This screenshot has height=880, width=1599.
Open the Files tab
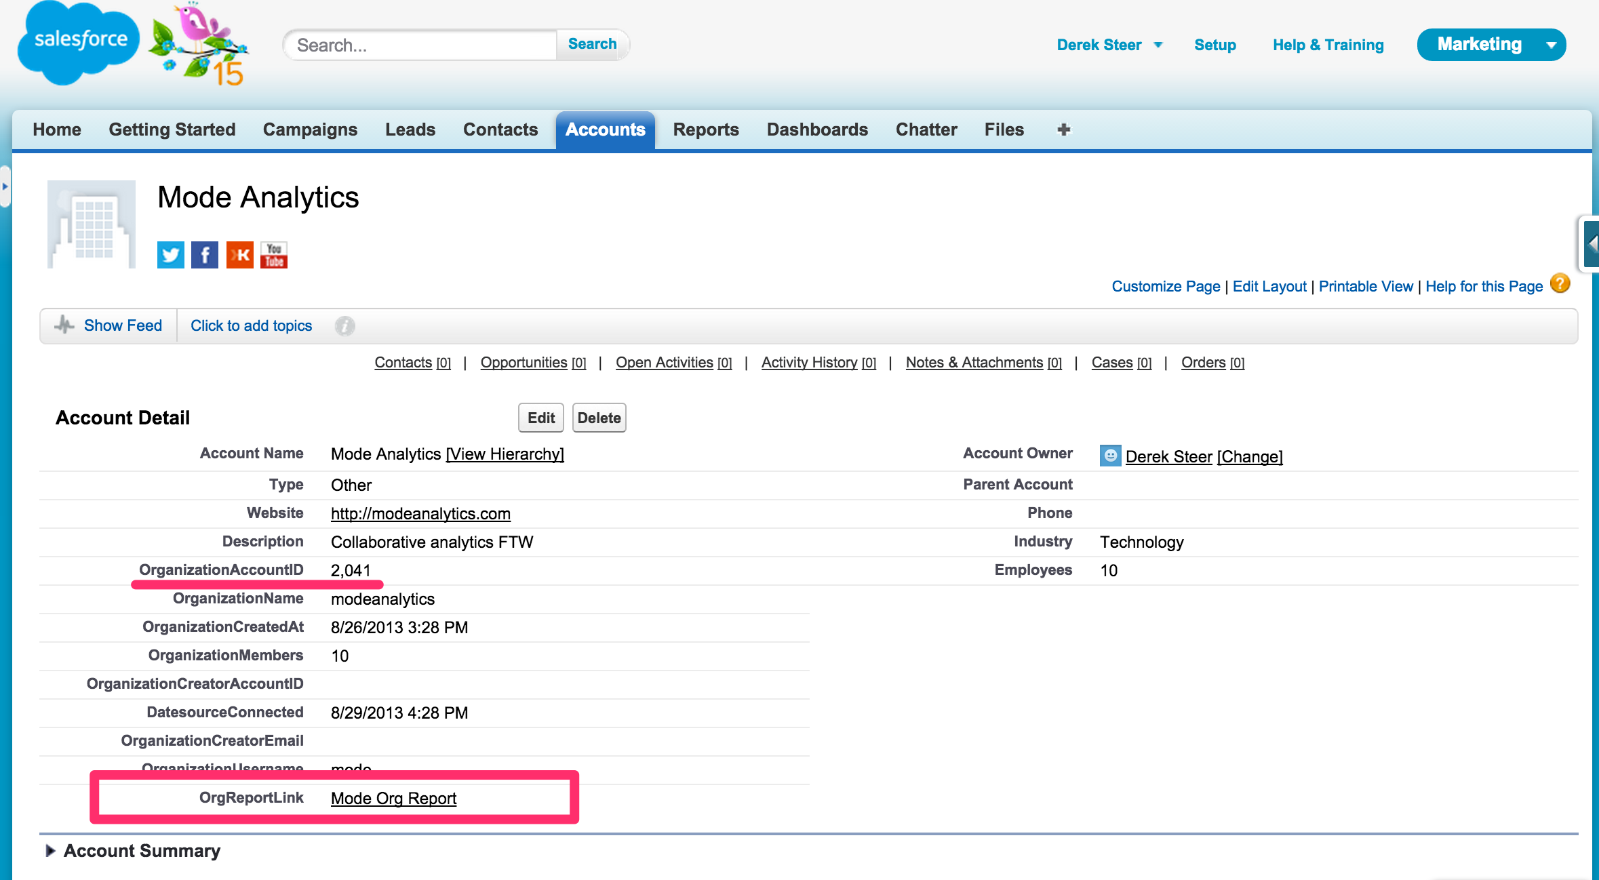1004,129
